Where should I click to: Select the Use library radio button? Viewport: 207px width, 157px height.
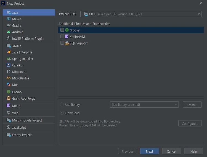coord(62,105)
